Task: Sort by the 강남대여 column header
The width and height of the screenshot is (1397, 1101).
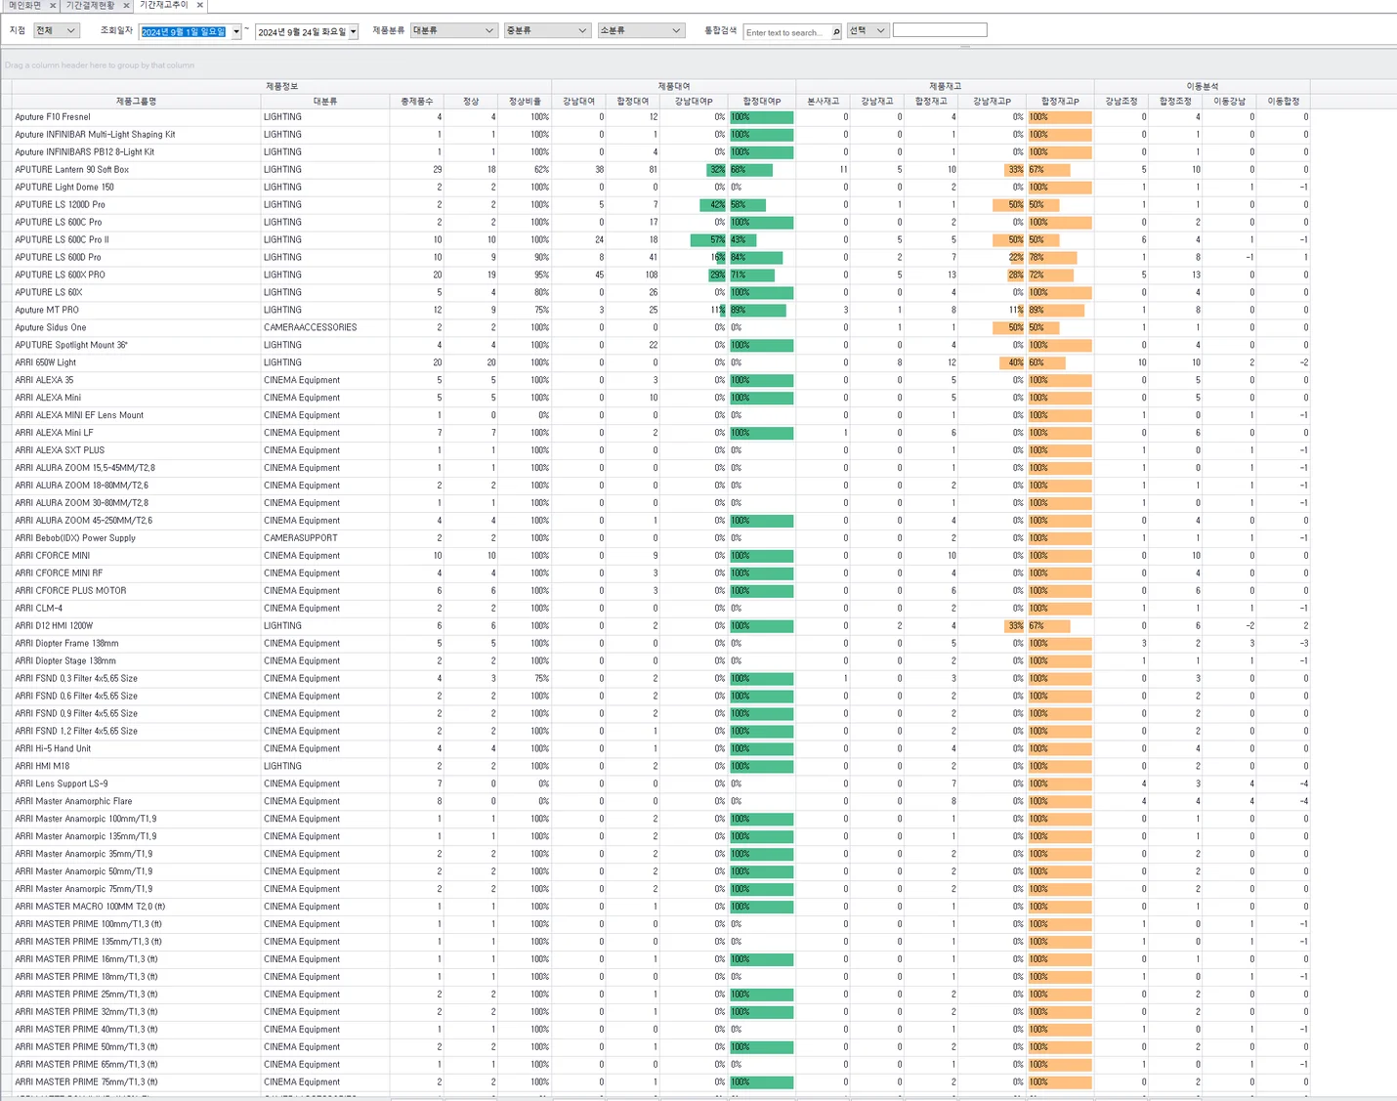Action: [x=578, y=101]
